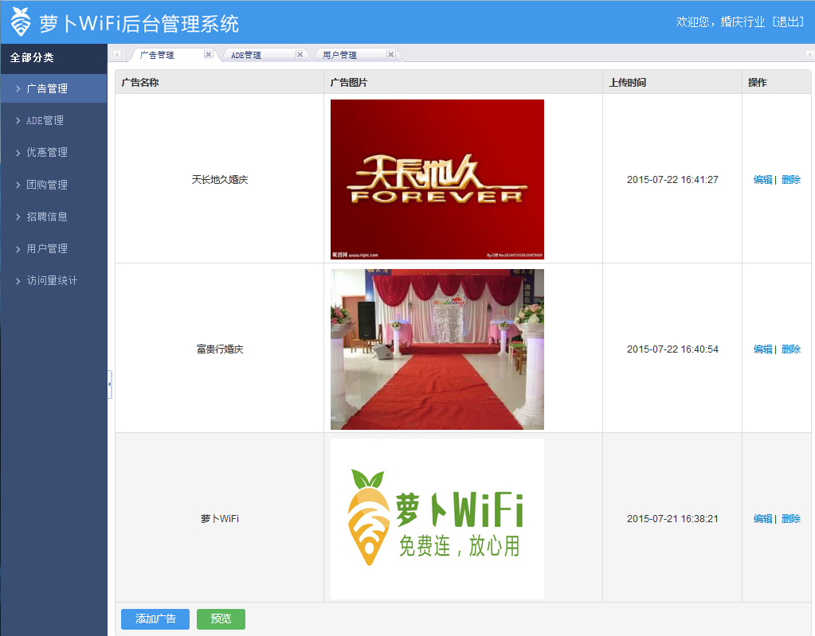Expand chevron next to 广告管理 in the sidebar
Viewport: 815px width, 636px height.
pos(18,89)
